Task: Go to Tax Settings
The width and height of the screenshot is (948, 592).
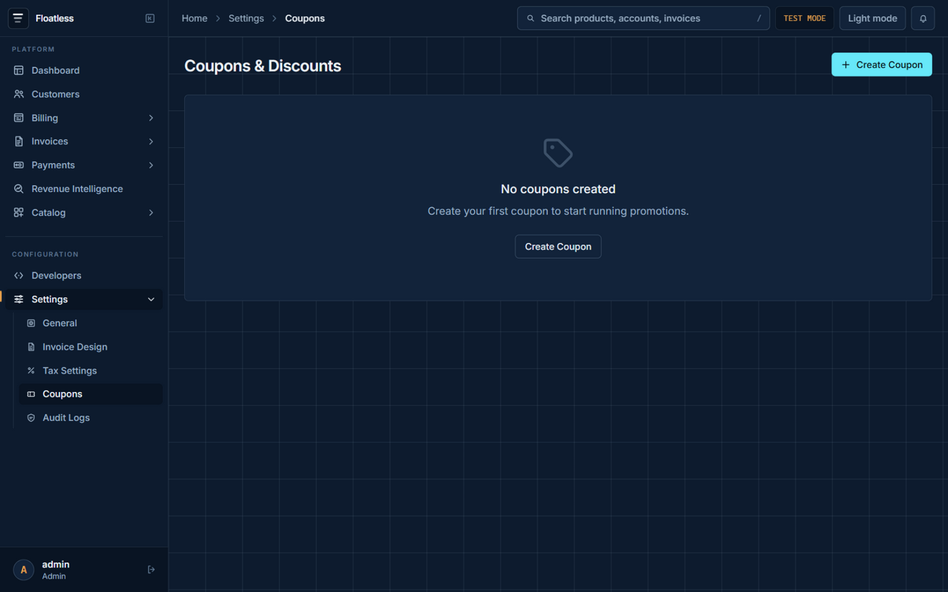Action: (x=91, y=370)
